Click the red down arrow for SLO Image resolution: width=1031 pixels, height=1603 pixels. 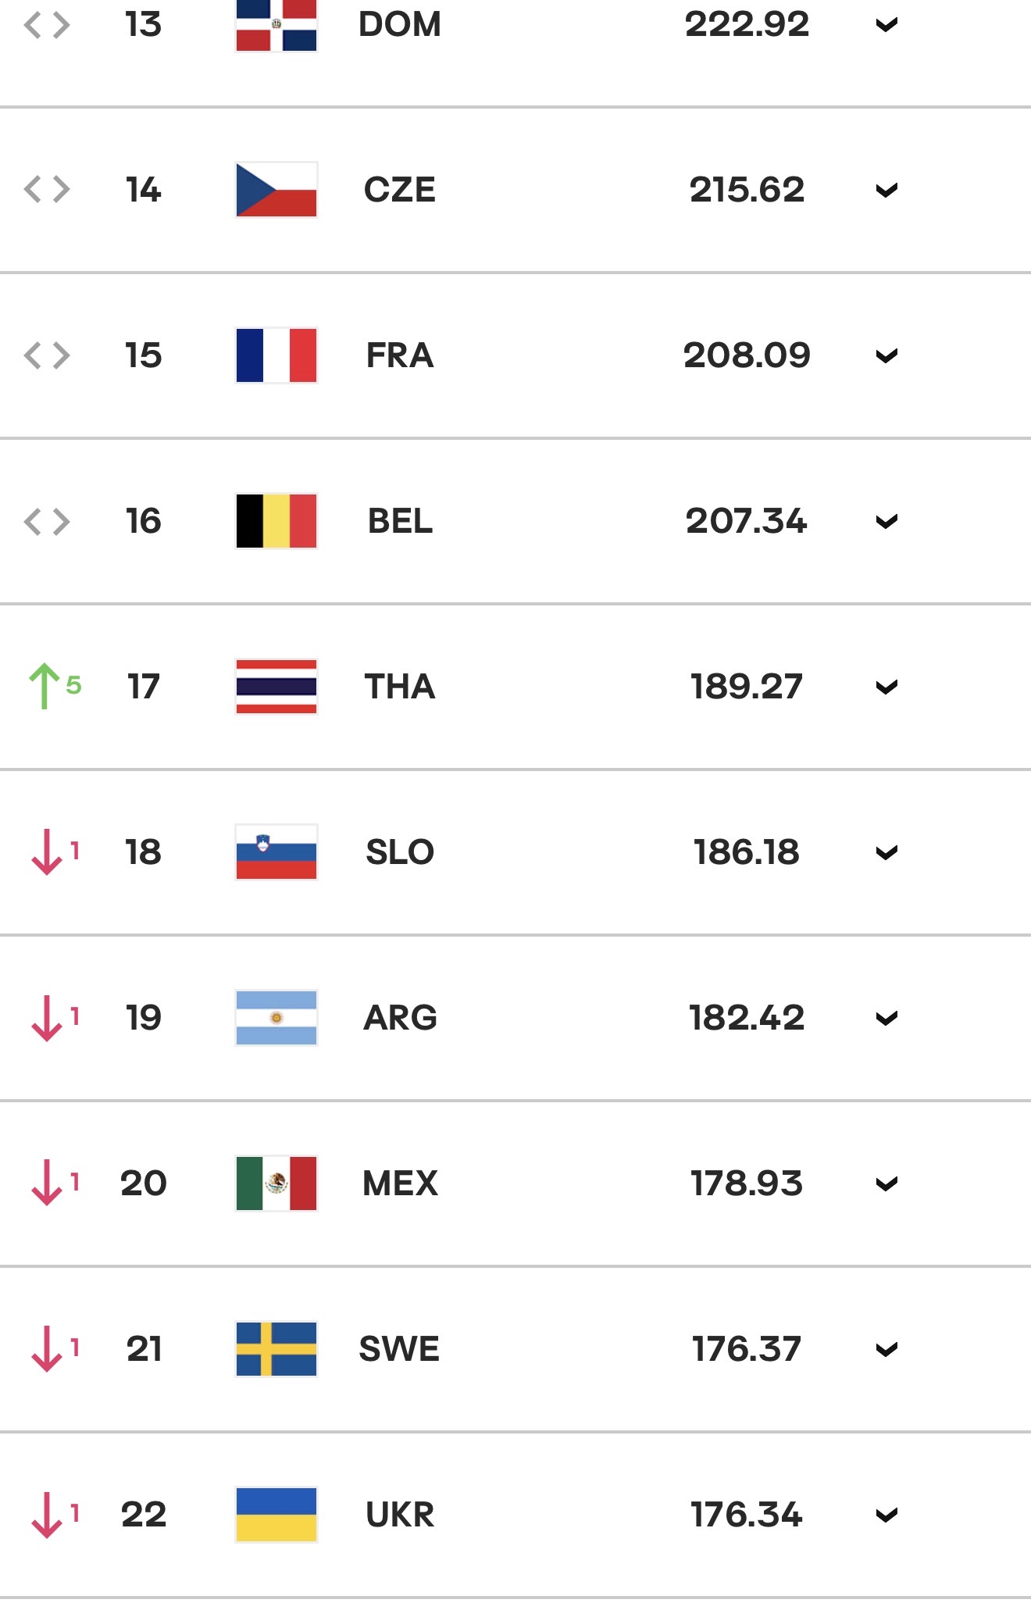point(47,852)
